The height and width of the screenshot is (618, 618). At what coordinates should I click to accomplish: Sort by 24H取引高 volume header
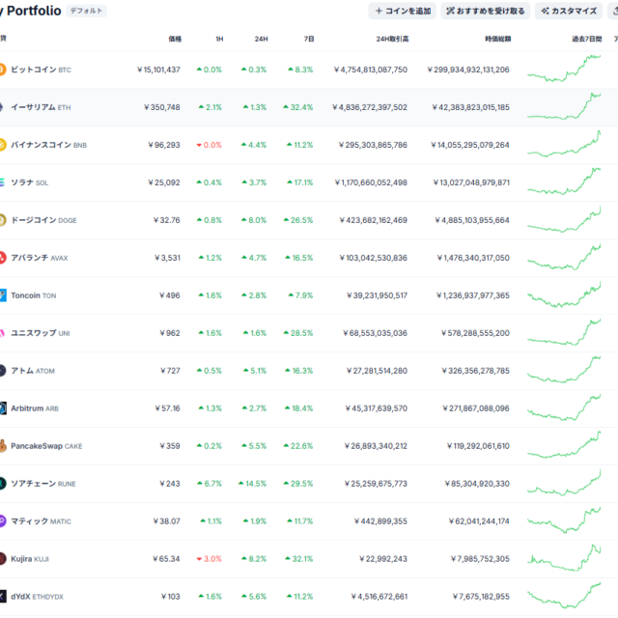(x=392, y=39)
